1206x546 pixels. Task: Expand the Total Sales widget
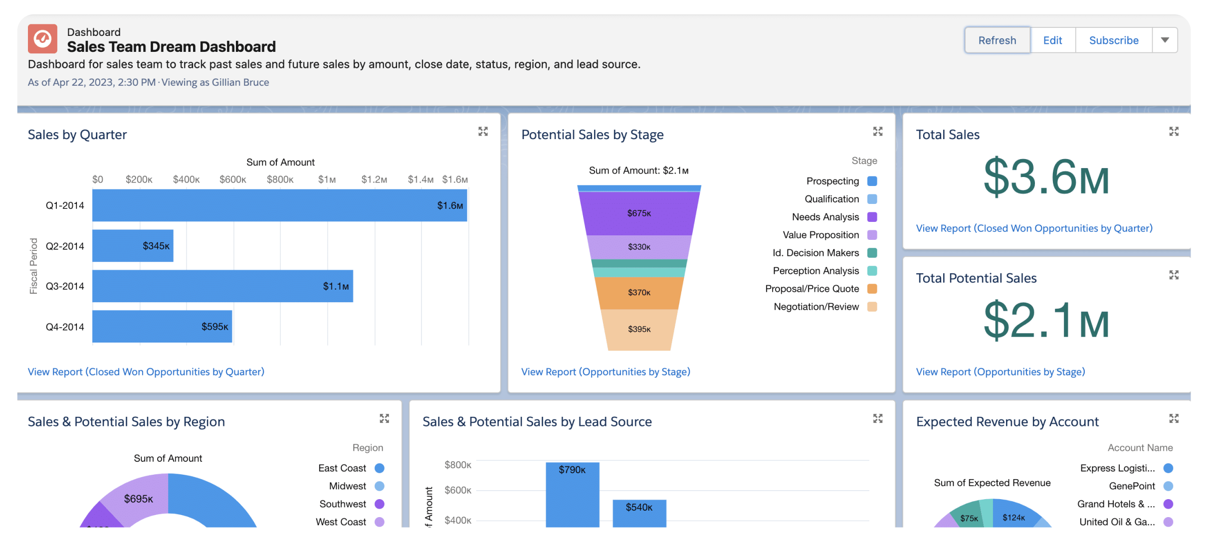point(1174,132)
